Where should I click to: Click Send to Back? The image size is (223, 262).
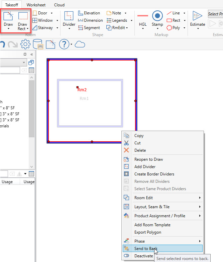click(163, 249)
